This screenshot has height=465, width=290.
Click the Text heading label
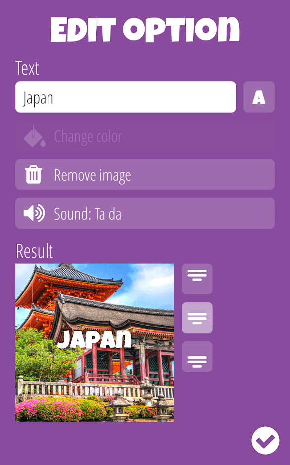[x=27, y=68]
